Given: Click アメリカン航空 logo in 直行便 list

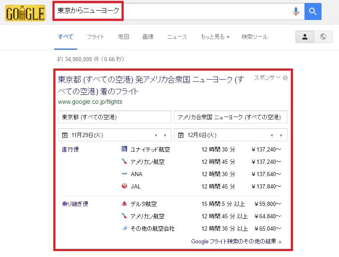Looking at the screenshot, I should [x=124, y=161].
